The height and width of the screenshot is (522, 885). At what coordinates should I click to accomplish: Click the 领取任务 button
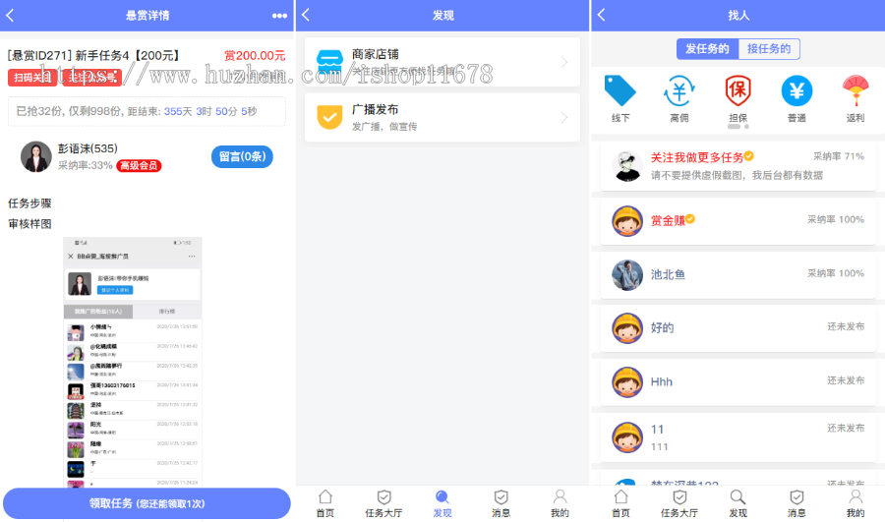tap(147, 503)
